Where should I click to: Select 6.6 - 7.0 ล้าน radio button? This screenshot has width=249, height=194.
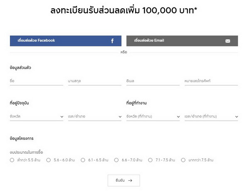tap(116, 160)
